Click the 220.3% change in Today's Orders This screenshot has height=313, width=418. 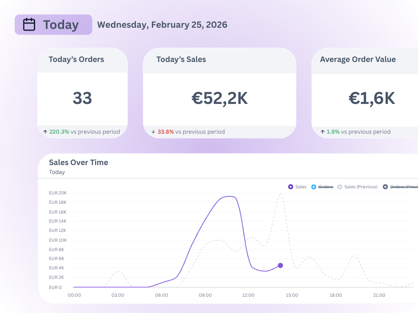59,132
